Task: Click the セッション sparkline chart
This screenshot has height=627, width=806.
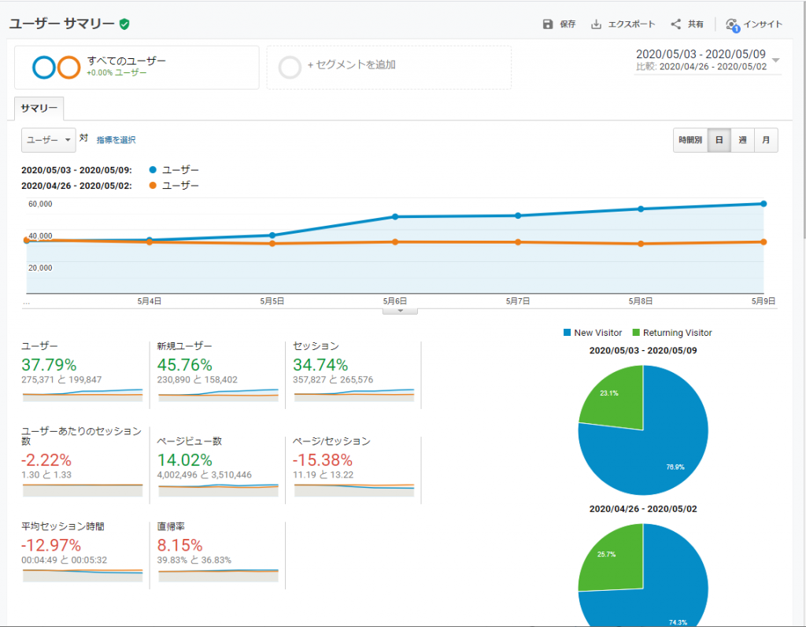Action: tap(354, 395)
